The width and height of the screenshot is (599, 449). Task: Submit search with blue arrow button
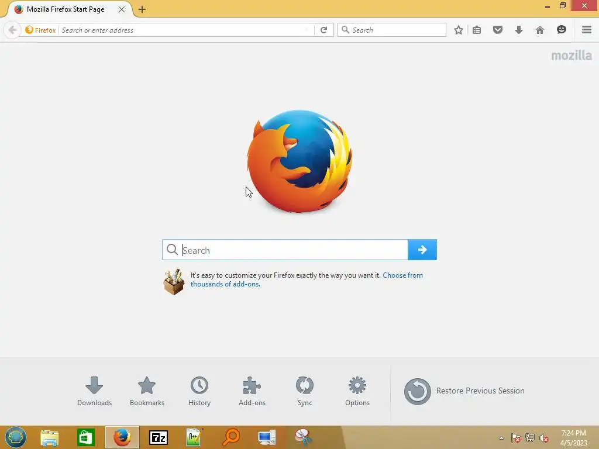coord(422,250)
